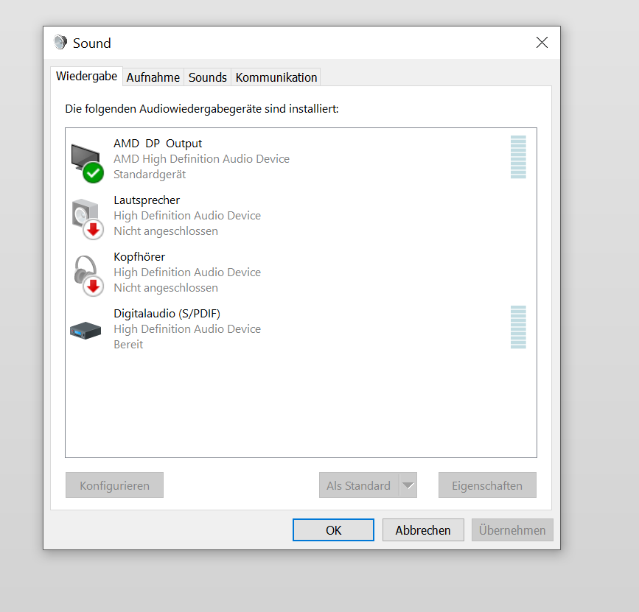The image size is (639, 612).
Task: Open the Als Standard dropdown arrow
Action: (408, 486)
